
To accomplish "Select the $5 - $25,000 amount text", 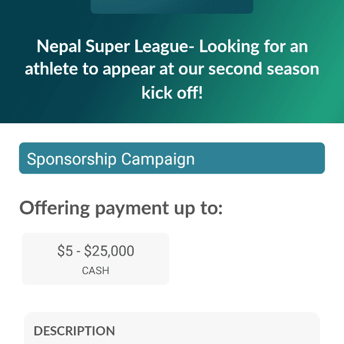I will 96,251.
